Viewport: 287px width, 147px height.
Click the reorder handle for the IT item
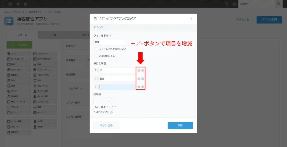pyautogui.click(x=96, y=70)
